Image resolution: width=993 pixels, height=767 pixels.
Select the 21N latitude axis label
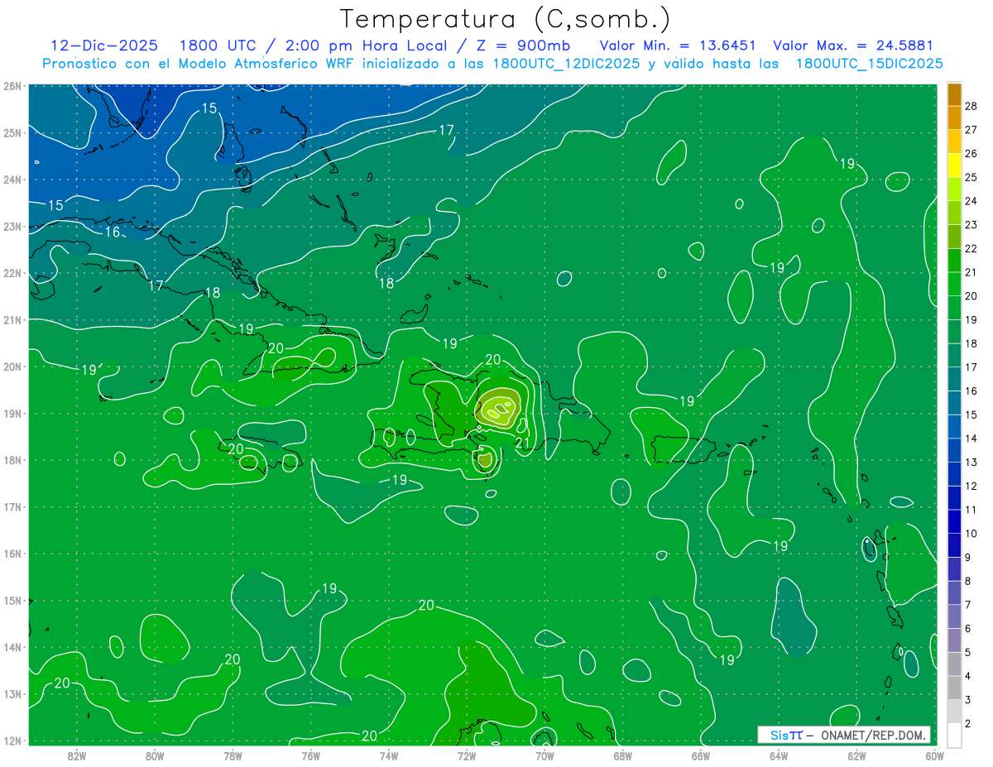tap(12, 320)
